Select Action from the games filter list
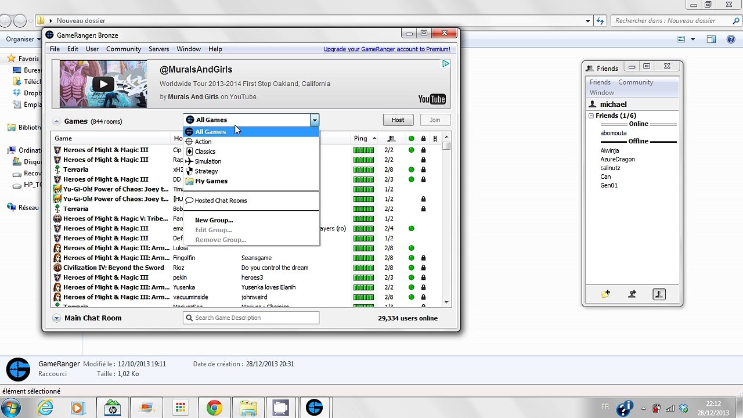743x418 pixels. [251, 142]
